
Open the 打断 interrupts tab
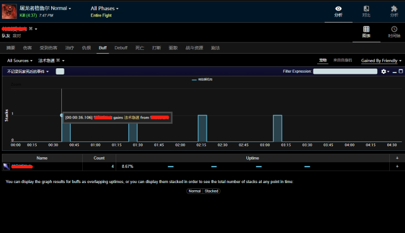157,48
